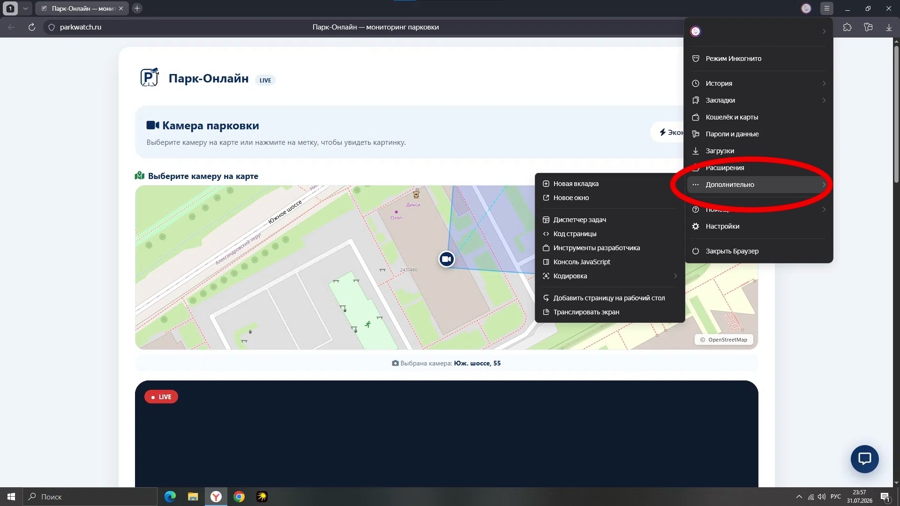Click the Режим Инкогнито mask icon
Image resolution: width=900 pixels, height=506 pixels.
(696, 59)
